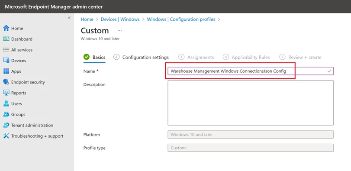The width and height of the screenshot is (351, 171).
Task: Click the step 4 circle icon
Action: coord(226,57)
